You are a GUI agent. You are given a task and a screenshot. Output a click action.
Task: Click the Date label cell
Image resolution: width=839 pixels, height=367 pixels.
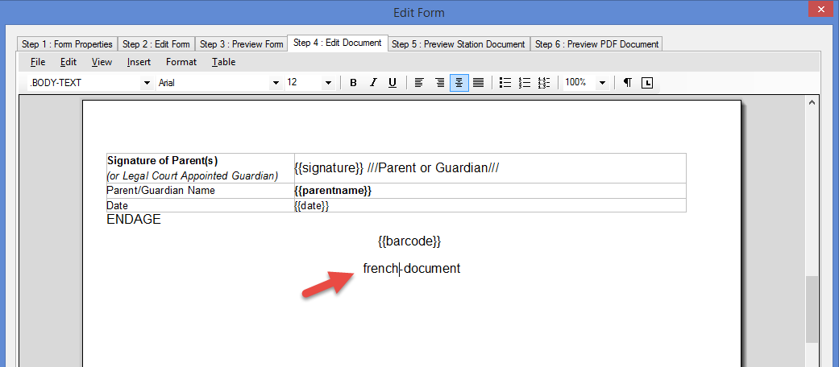point(200,205)
